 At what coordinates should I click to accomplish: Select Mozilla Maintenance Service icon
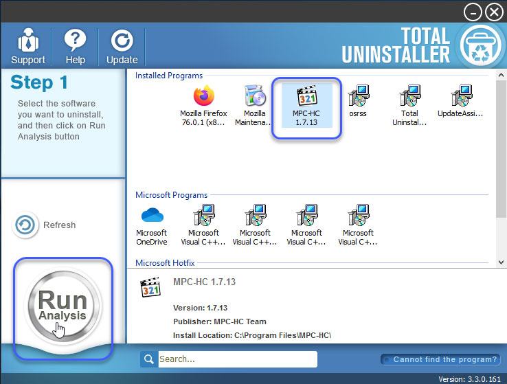(254, 105)
